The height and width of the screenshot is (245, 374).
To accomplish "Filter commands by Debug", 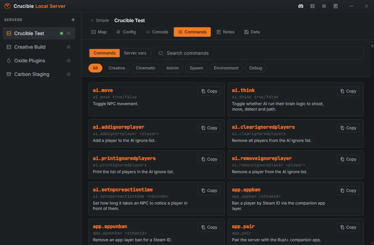I will point(256,68).
